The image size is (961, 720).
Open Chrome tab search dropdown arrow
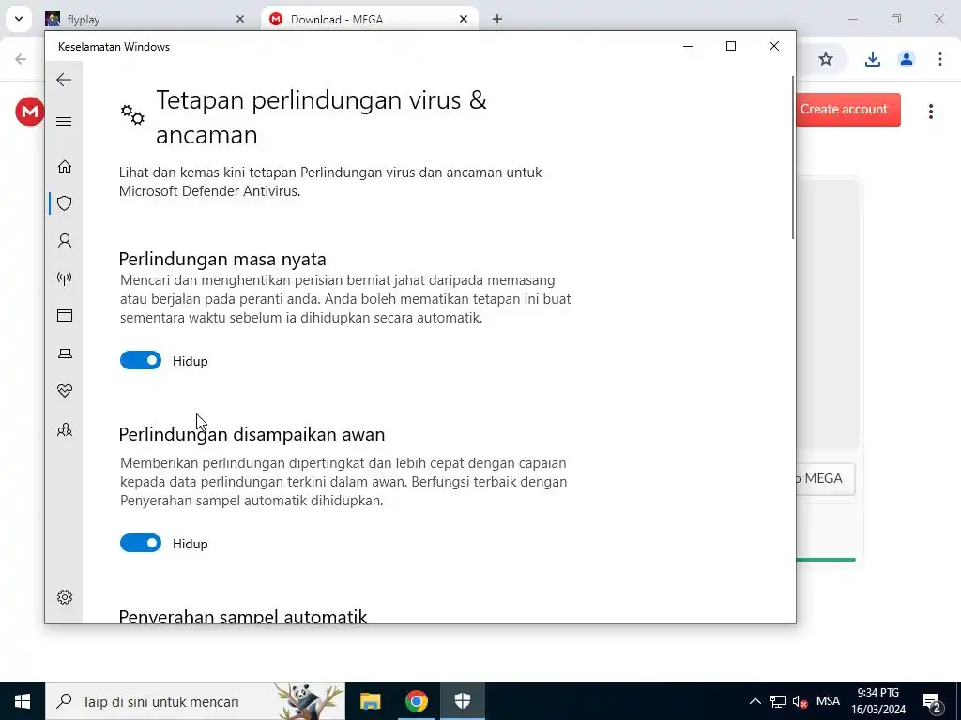point(19,19)
